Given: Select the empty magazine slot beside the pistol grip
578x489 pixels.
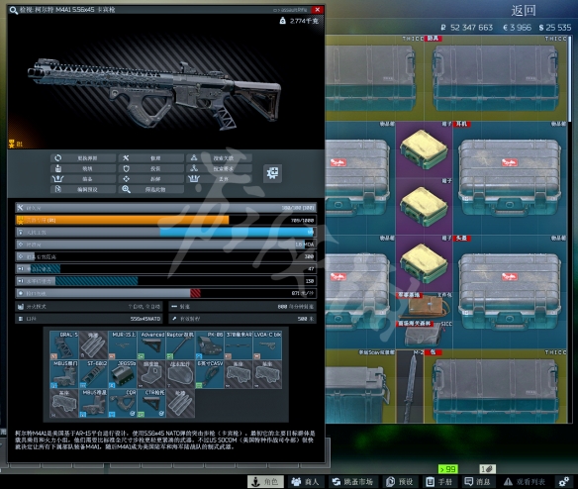Looking at the screenshot, I should tap(93, 345).
